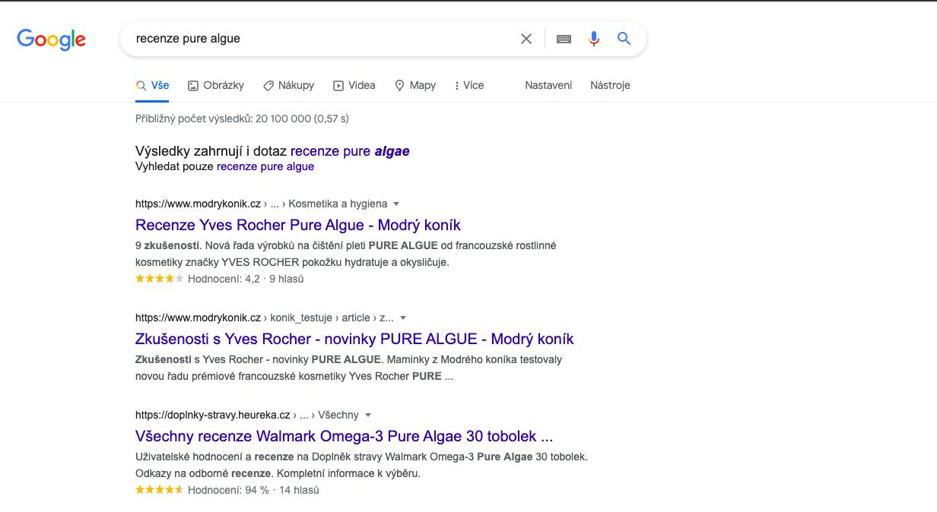Open Nastavení options
Screen dimensions: 937x512
[x=548, y=85]
